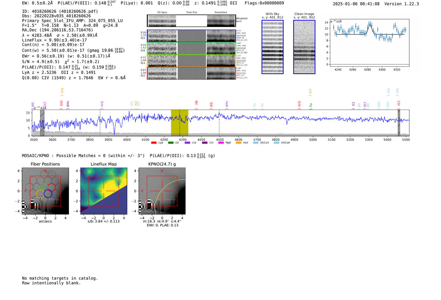Image resolution: width=441 pixels, height=300 pixels.
Task: Click the green Hγ line marker
Action: click(x=311, y=106)
